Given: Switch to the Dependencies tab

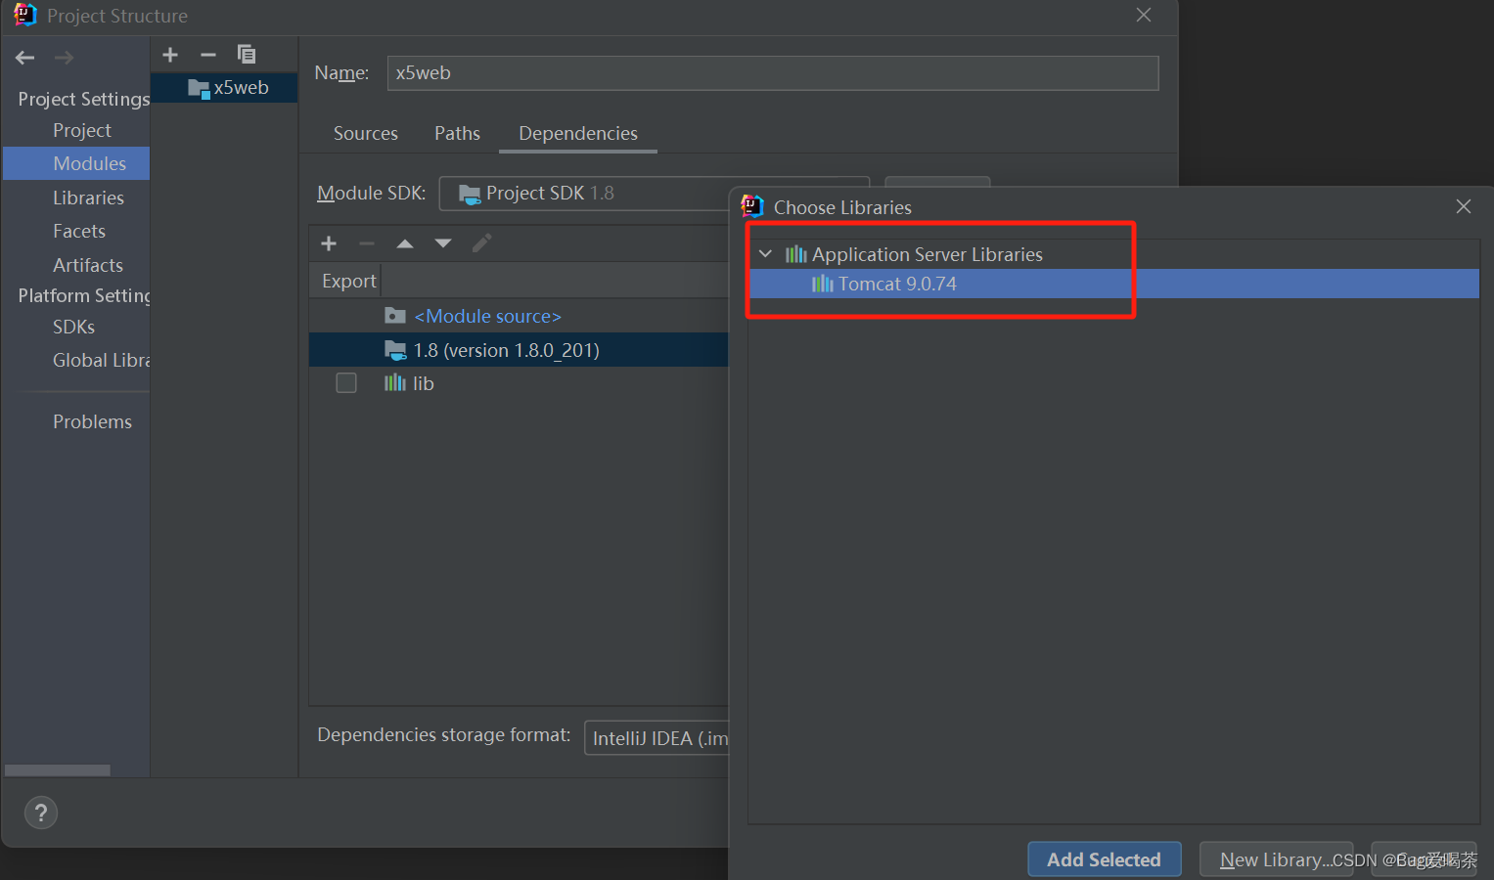Looking at the screenshot, I should [578, 134].
